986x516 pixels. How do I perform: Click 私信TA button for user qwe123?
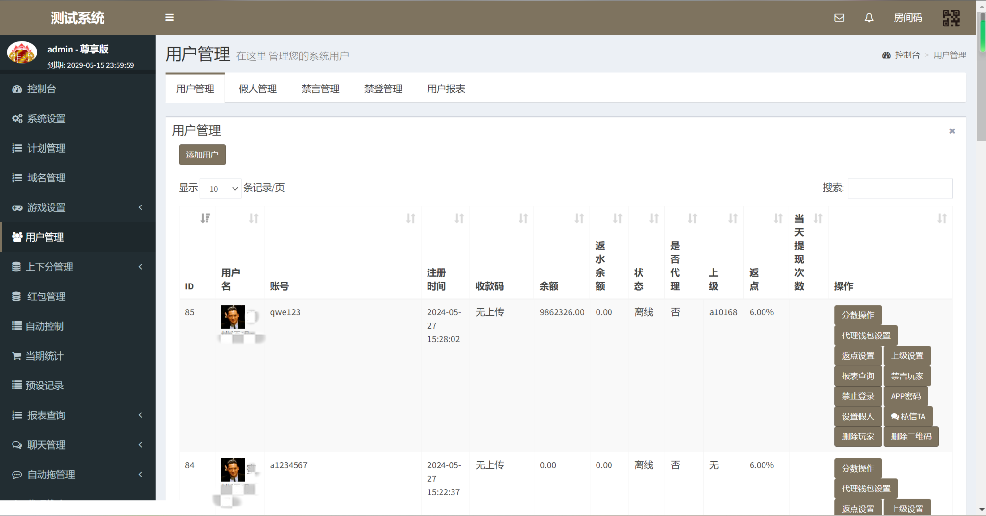(908, 416)
